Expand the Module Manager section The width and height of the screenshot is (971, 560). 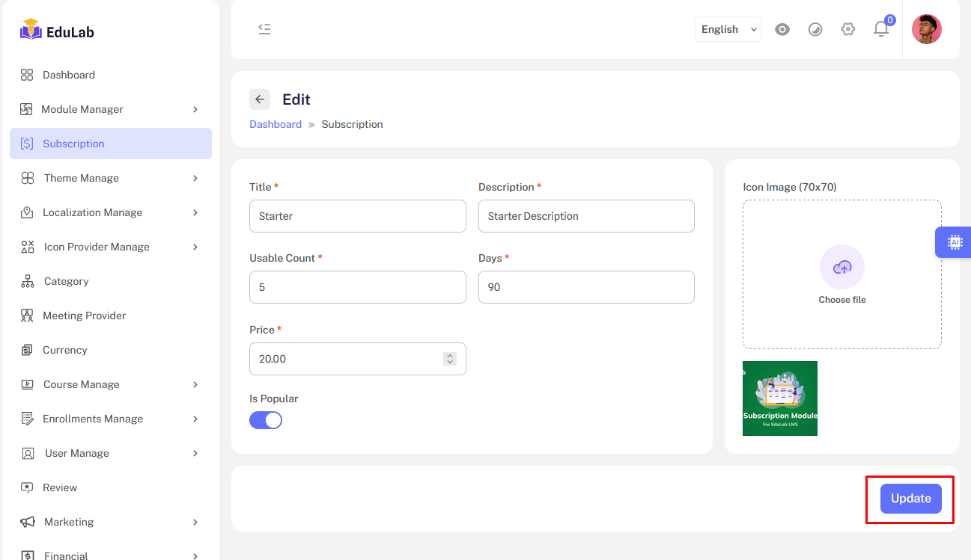point(109,108)
